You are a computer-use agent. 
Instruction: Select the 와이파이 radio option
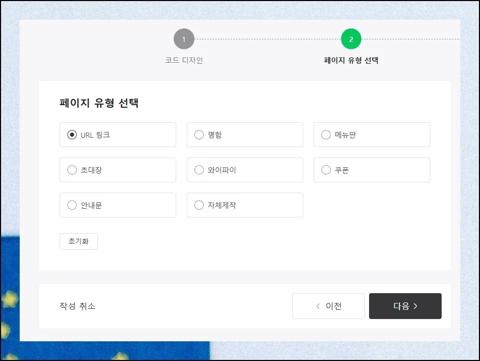pyautogui.click(x=199, y=170)
